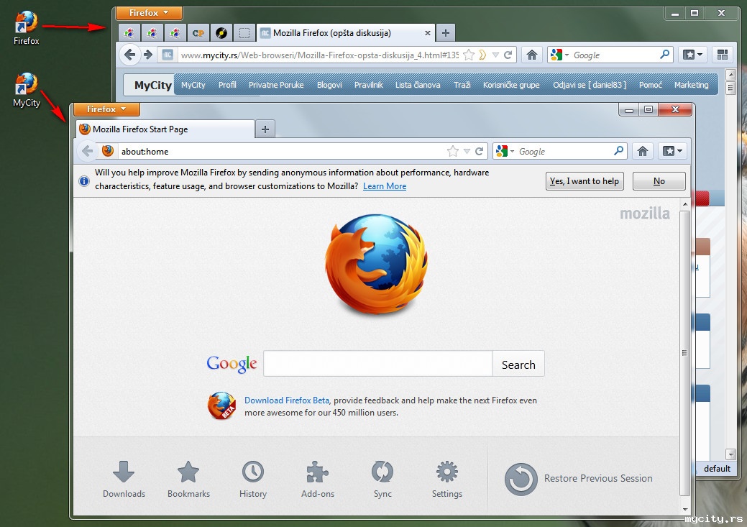This screenshot has width=747, height=527.
Task: Bookmark about:home with the star icon
Action: [452, 151]
